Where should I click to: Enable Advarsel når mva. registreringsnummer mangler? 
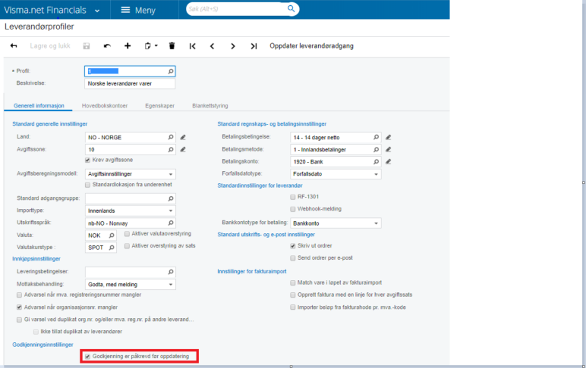pos(19,295)
